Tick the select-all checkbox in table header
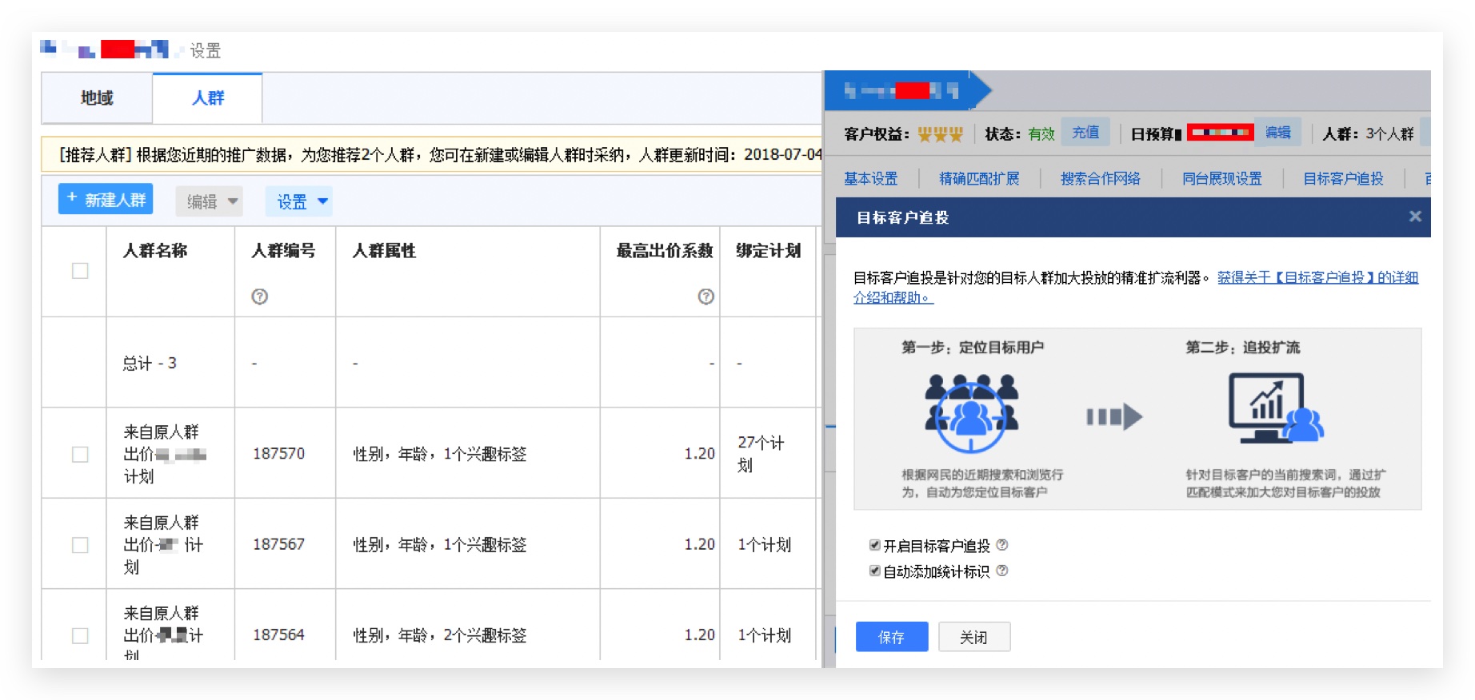Image resolution: width=1475 pixels, height=700 pixels. 80,271
